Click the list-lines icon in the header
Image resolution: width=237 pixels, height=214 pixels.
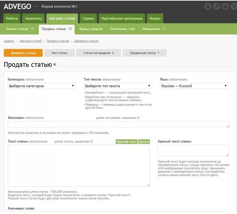click(x=234, y=6)
